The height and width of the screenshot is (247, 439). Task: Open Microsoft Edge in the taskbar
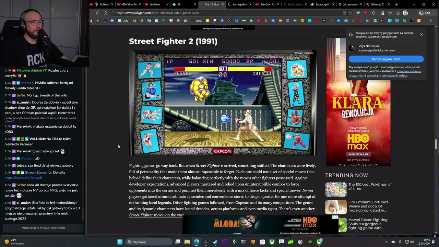(197, 242)
